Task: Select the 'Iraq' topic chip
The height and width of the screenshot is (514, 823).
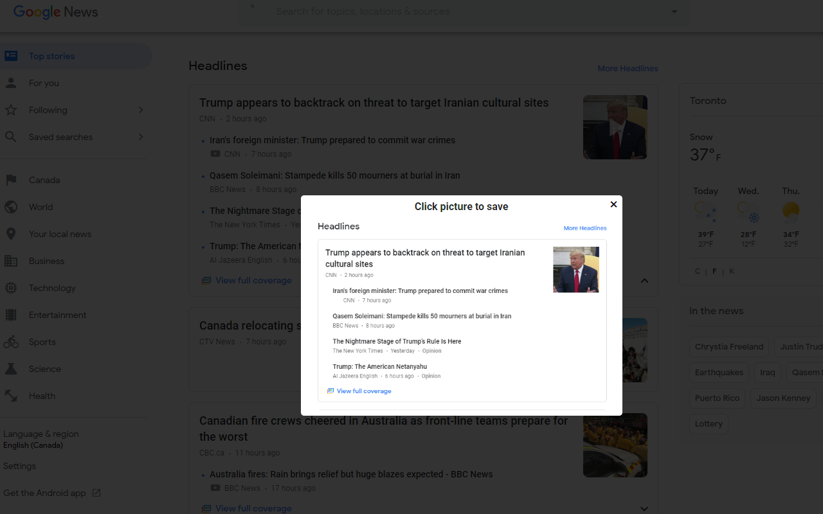Action: (768, 372)
